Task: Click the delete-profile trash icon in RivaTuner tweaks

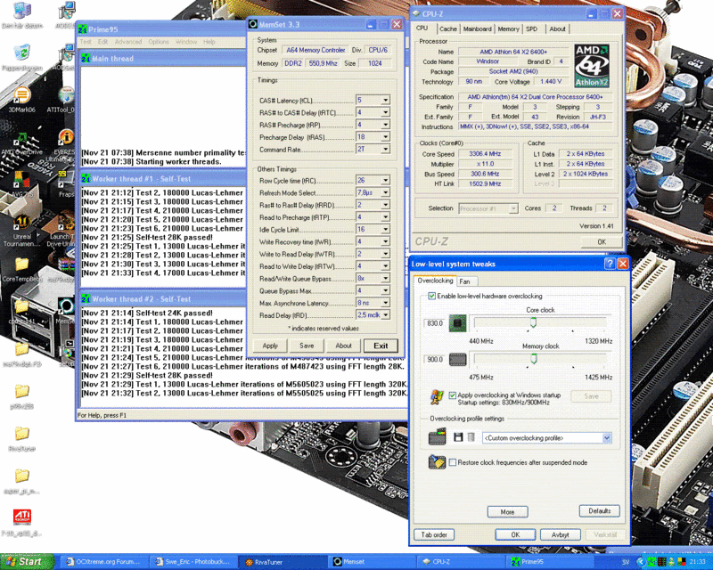Action: (x=471, y=437)
